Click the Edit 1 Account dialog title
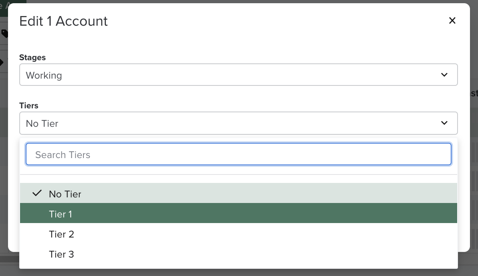478x276 pixels. point(63,21)
